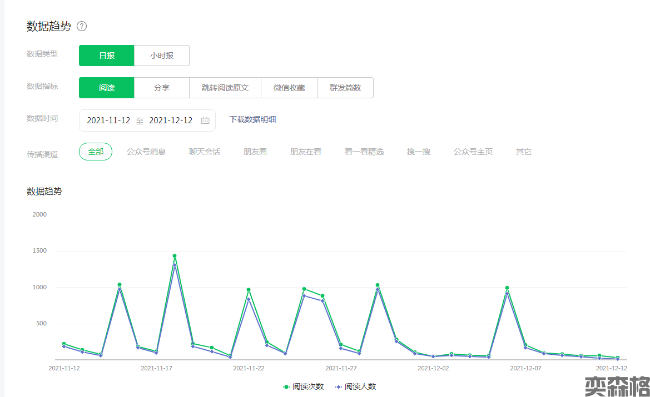The image size is (650, 397).
Task: Download data details via 下载数据明细
Action: coord(253,119)
